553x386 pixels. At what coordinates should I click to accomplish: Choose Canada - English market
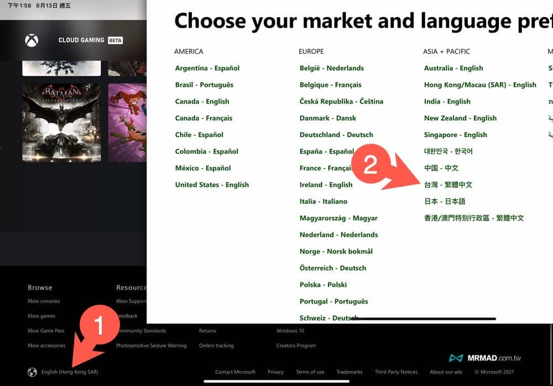coord(202,101)
